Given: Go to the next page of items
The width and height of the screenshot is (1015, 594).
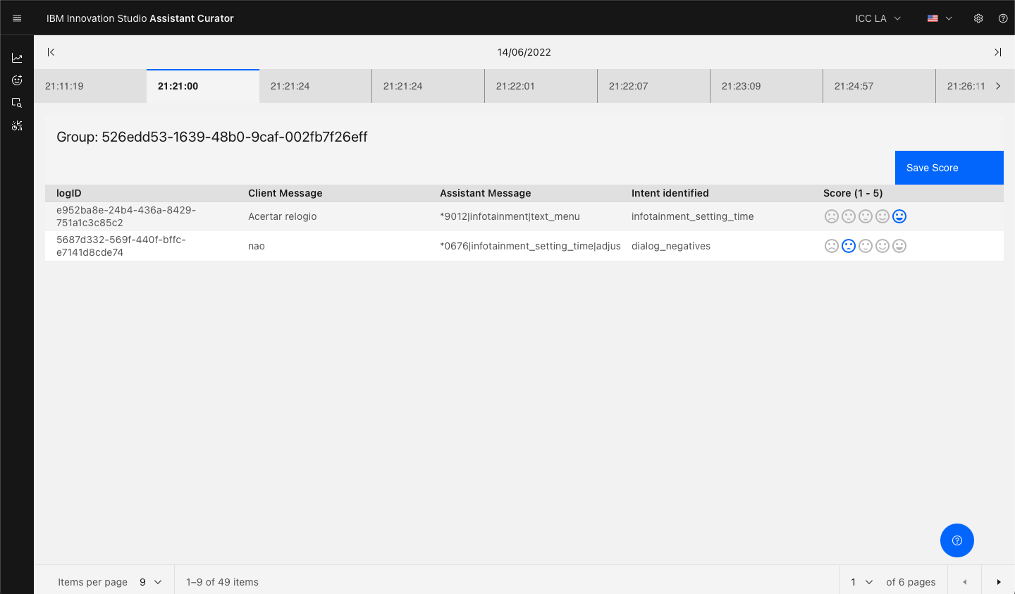Looking at the screenshot, I should (998, 581).
